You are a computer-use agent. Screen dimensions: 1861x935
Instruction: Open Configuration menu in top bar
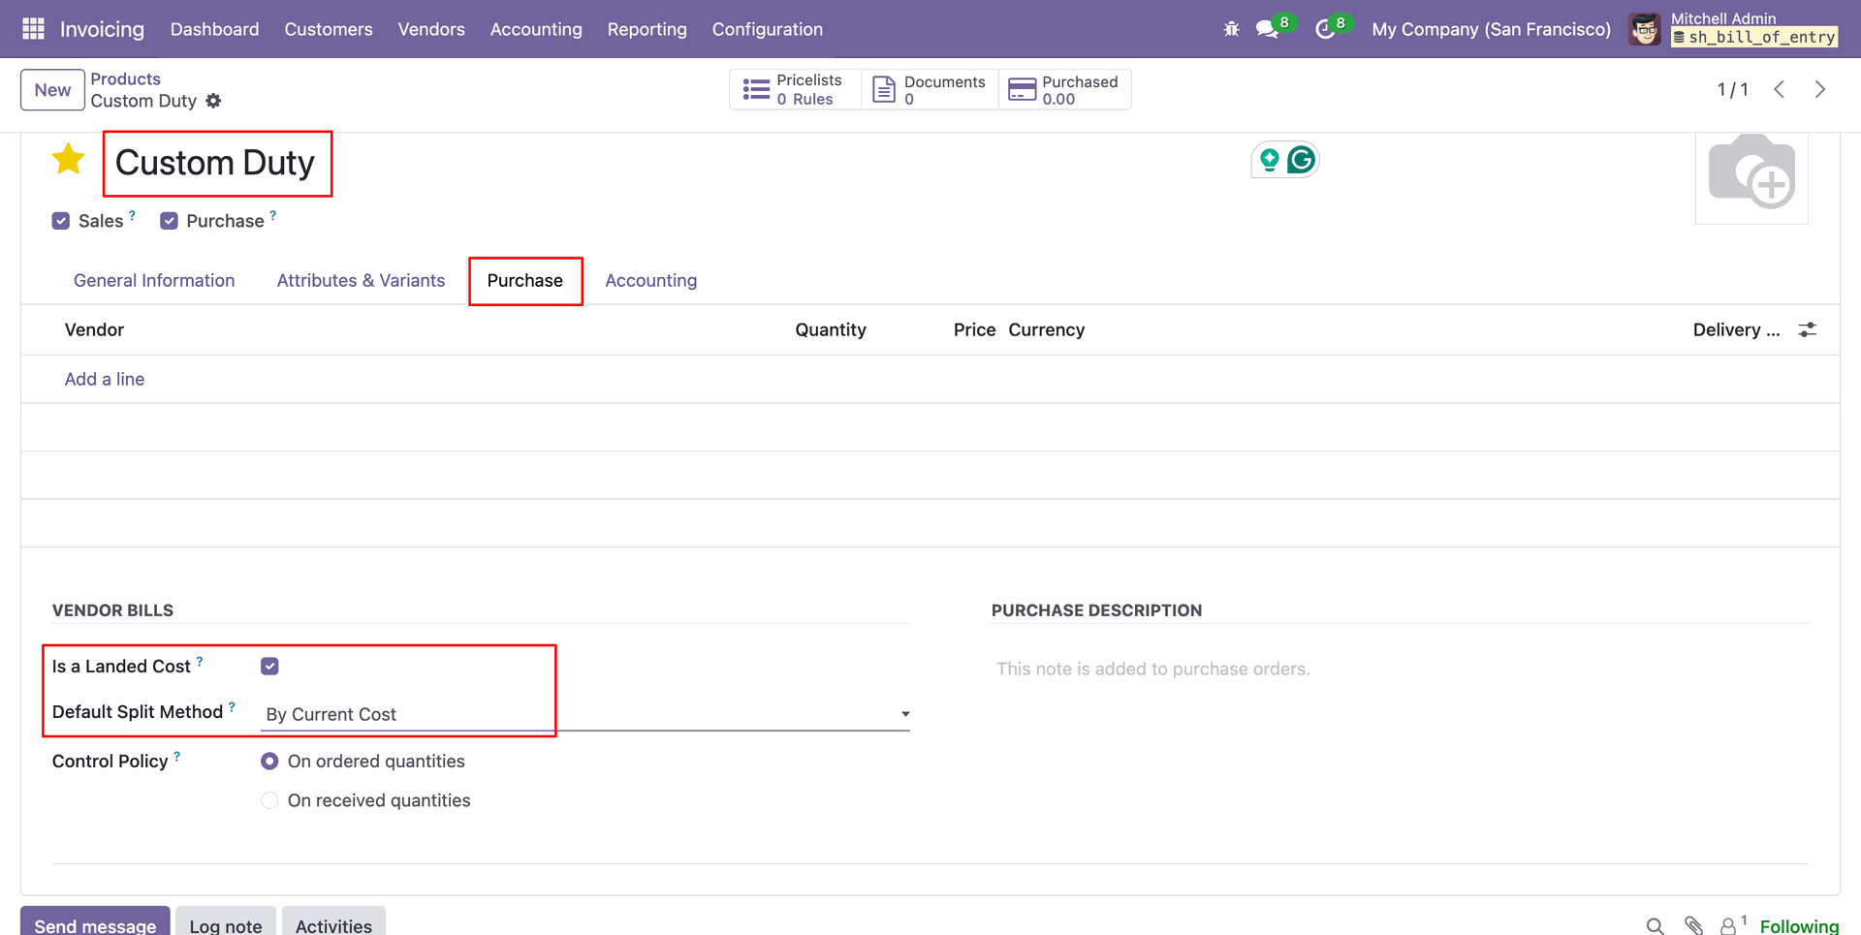[x=767, y=29]
